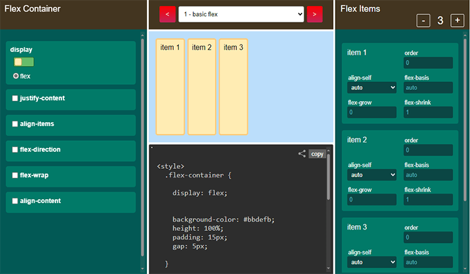Click item 2 box in flex preview

[202, 86]
